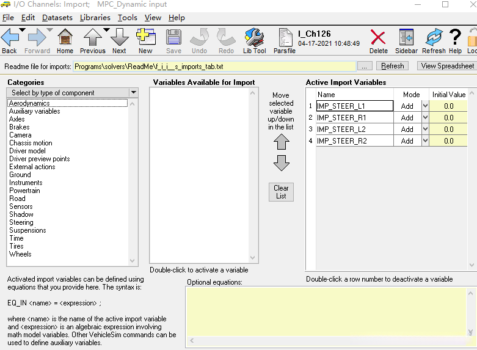Create a New dataset
Screen dimensions: 477x350
pos(145,39)
